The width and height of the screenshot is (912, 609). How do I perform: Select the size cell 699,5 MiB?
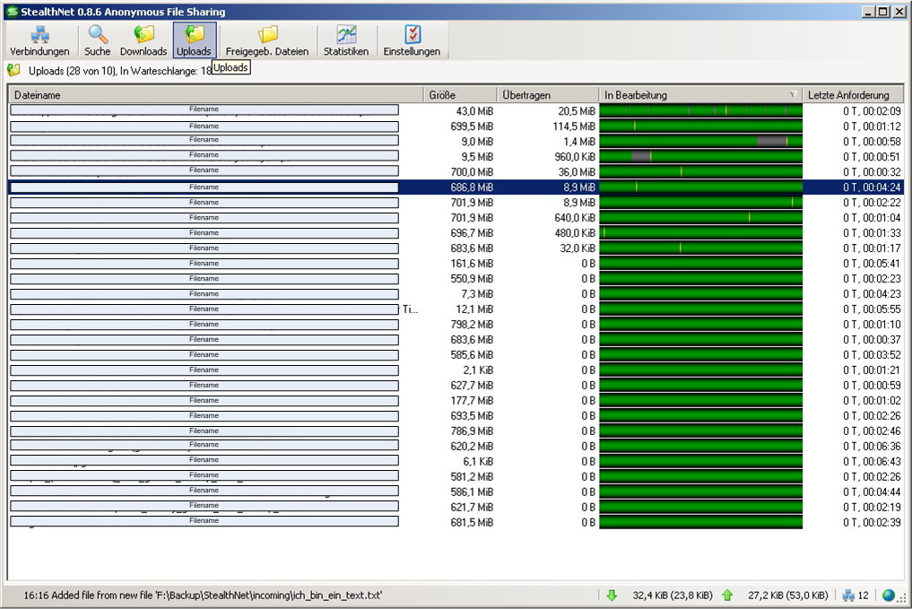pyautogui.click(x=472, y=126)
